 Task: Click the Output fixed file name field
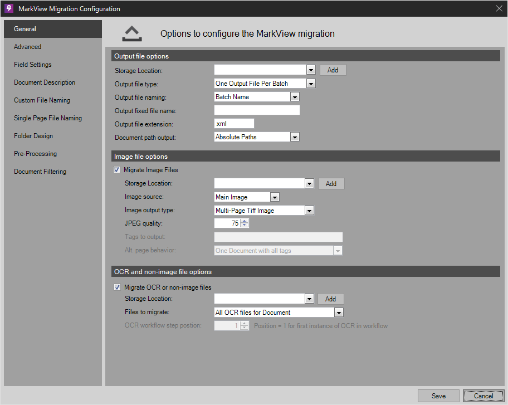(257, 110)
